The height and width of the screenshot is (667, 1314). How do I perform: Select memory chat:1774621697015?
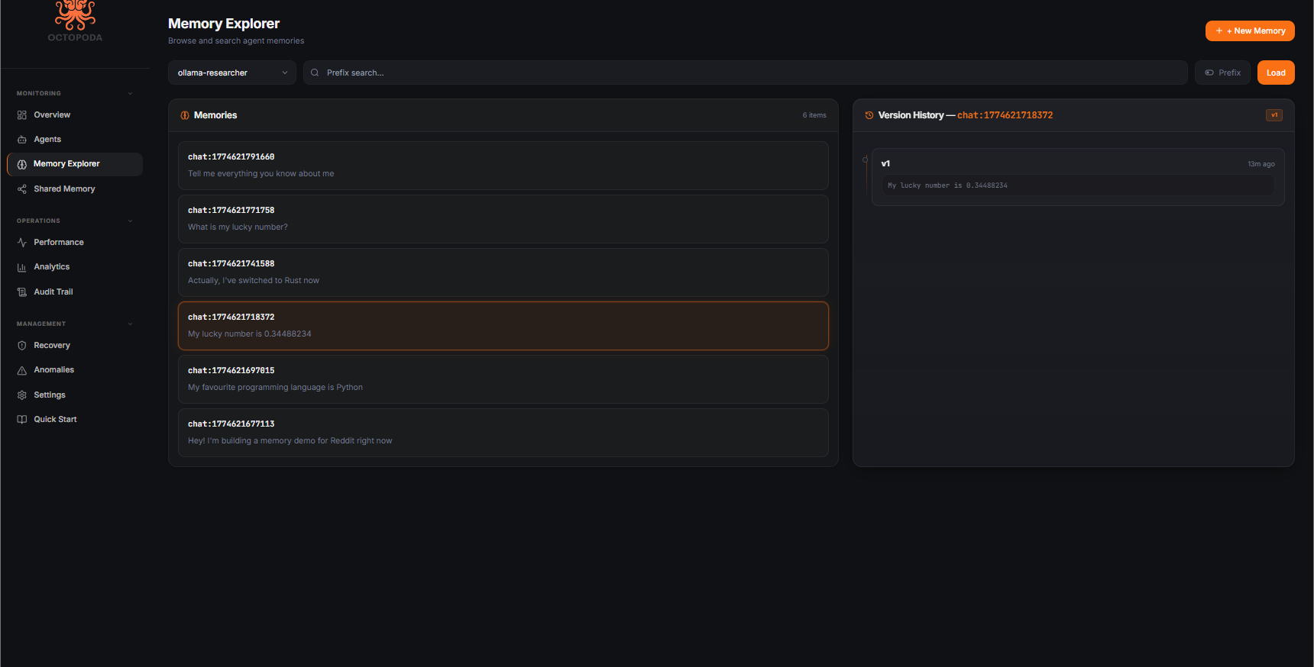pyautogui.click(x=503, y=379)
